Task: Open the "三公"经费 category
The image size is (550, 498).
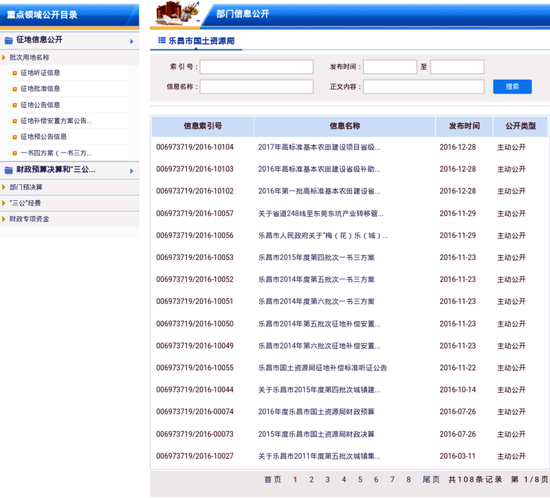Action: (x=25, y=203)
